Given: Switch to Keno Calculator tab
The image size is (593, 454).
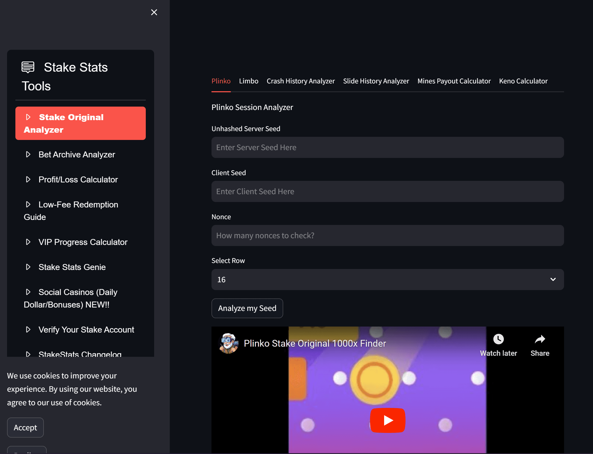Looking at the screenshot, I should (x=523, y=81).
